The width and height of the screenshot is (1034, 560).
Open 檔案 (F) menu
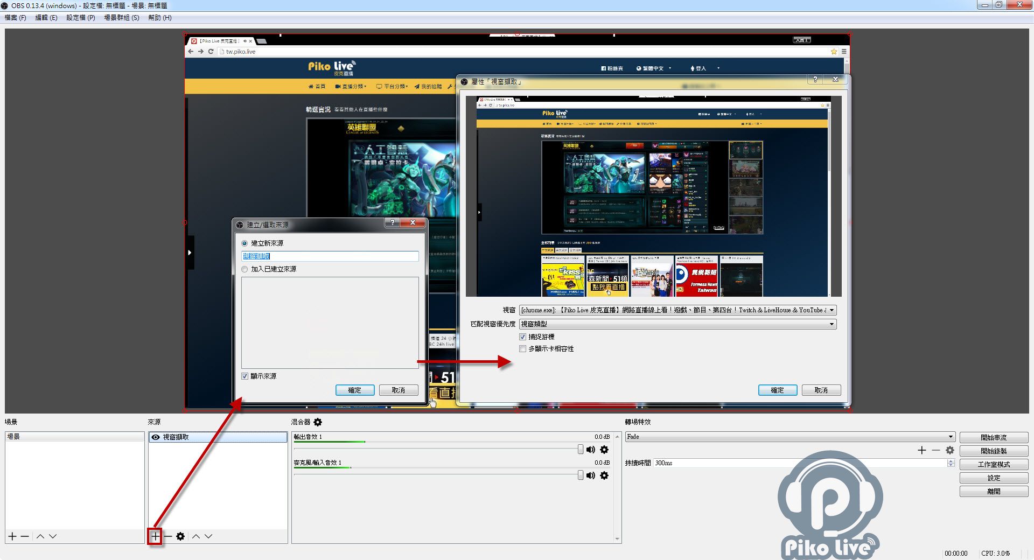[x=16, y=18]
